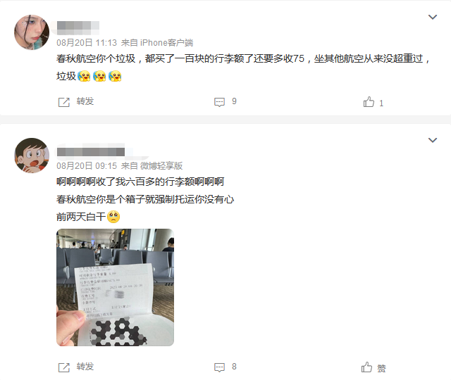The width and height of the screenshot is (451, 380).
Task: Open comments icon on the second post
Action: (x=219, y=367)
